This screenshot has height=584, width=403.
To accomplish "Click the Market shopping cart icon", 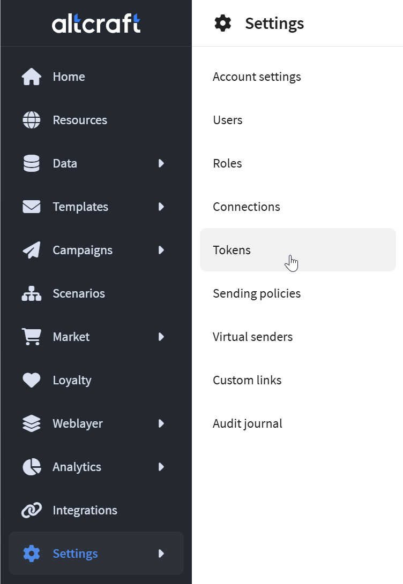I will tap(31, 337).
